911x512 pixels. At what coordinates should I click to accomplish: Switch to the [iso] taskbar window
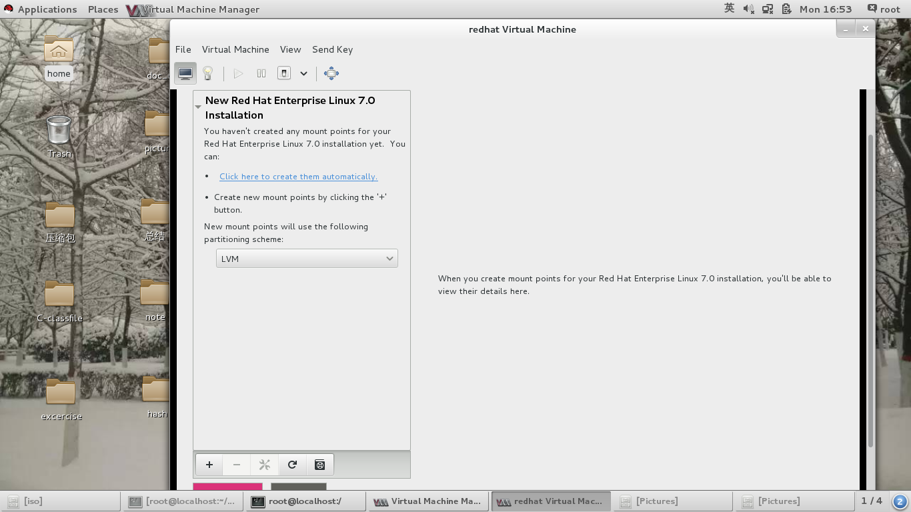(x=61, y=501)
